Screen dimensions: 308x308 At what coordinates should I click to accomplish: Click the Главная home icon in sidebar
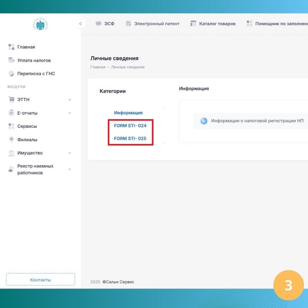[x=11, y=47]
